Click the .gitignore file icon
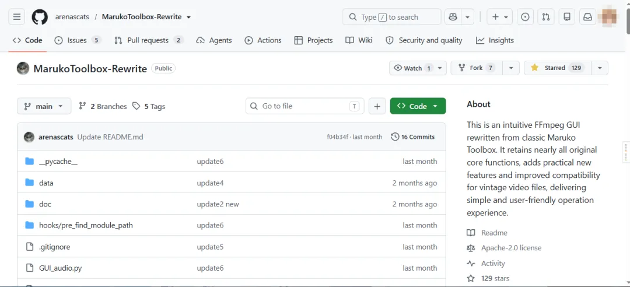The width and height of the screenshot is (630, 287). coord(29,247)
